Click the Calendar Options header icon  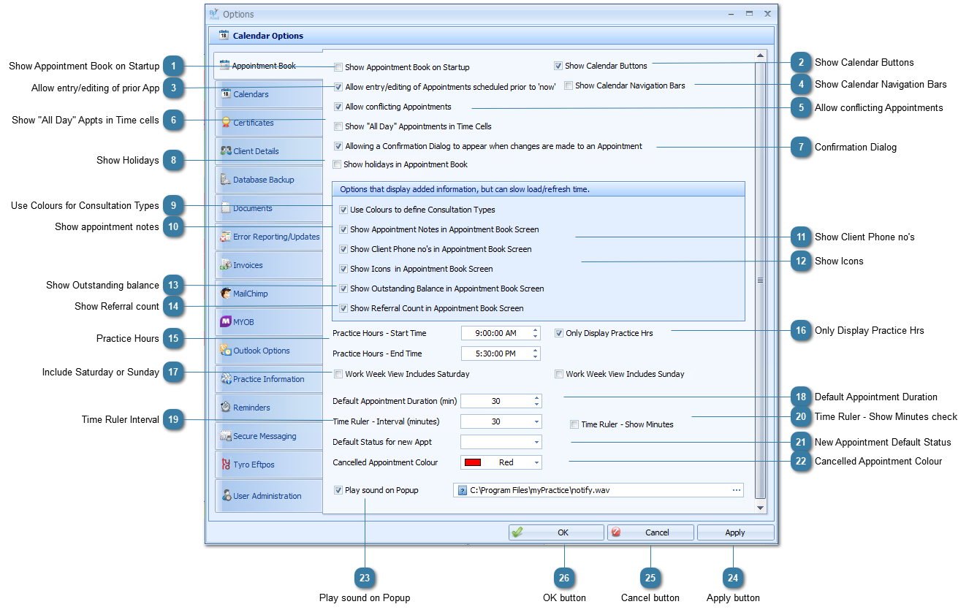tap(224, 34)
